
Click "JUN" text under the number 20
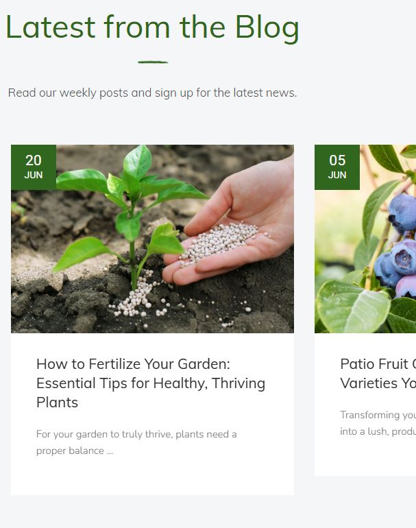(x=34, y=176)
